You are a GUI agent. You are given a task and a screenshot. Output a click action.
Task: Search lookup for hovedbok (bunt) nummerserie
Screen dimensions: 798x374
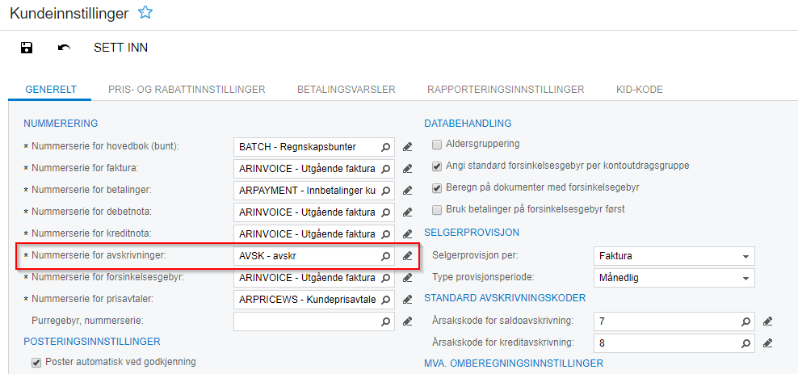coord(386,147)
